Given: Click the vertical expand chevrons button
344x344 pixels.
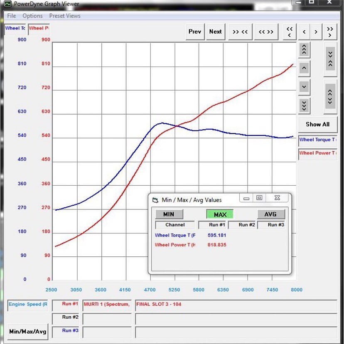Looking at the screenshot, I should (330, 96).
